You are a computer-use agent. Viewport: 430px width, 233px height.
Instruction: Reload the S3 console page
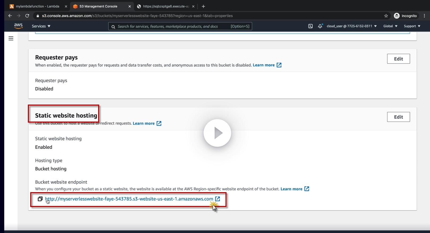[x=27, y=16]
